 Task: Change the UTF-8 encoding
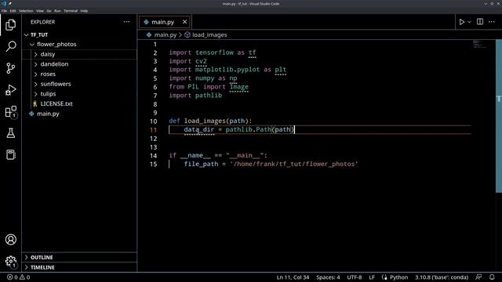coord(354,277)
